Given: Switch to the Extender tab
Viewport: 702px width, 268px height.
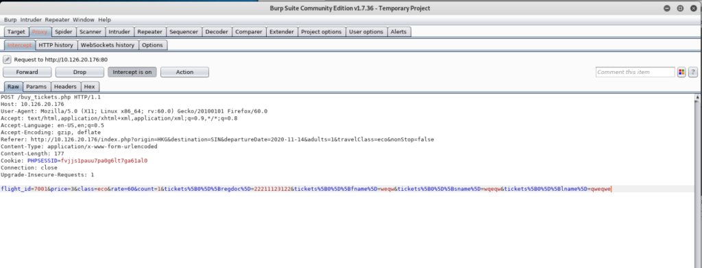Looking at the screenshot, I should click(x=282, y=31).
